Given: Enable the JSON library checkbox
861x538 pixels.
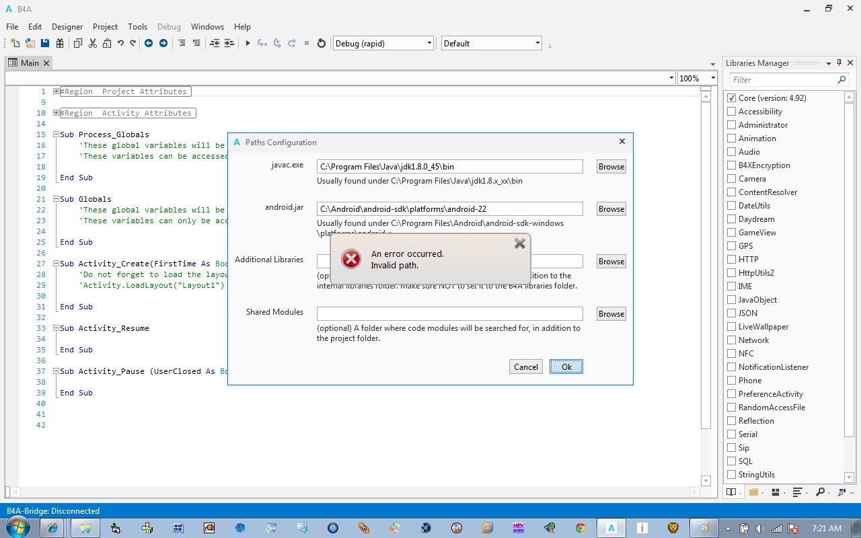Looking at the screenshot, I should (731, 313).
